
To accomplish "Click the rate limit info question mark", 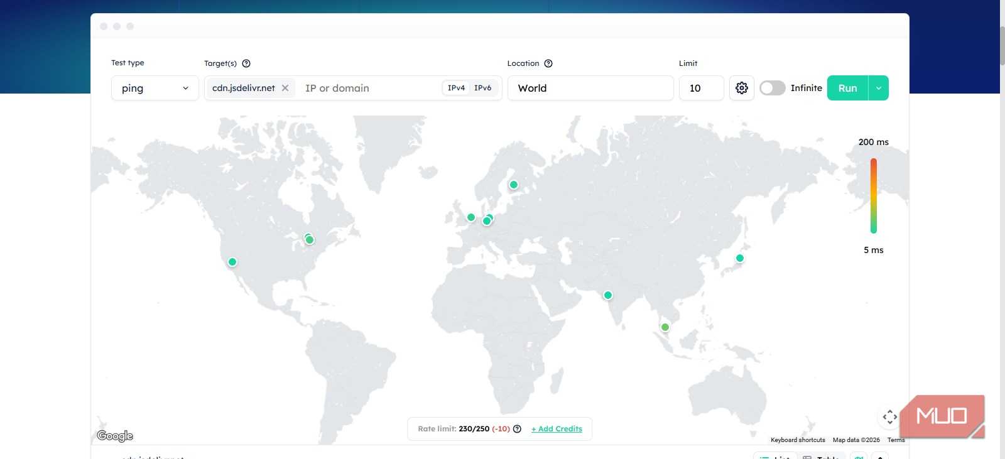I will point(517,429).
